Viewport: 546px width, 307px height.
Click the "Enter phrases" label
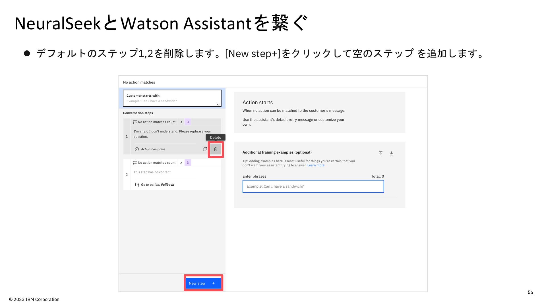point(254,176)
